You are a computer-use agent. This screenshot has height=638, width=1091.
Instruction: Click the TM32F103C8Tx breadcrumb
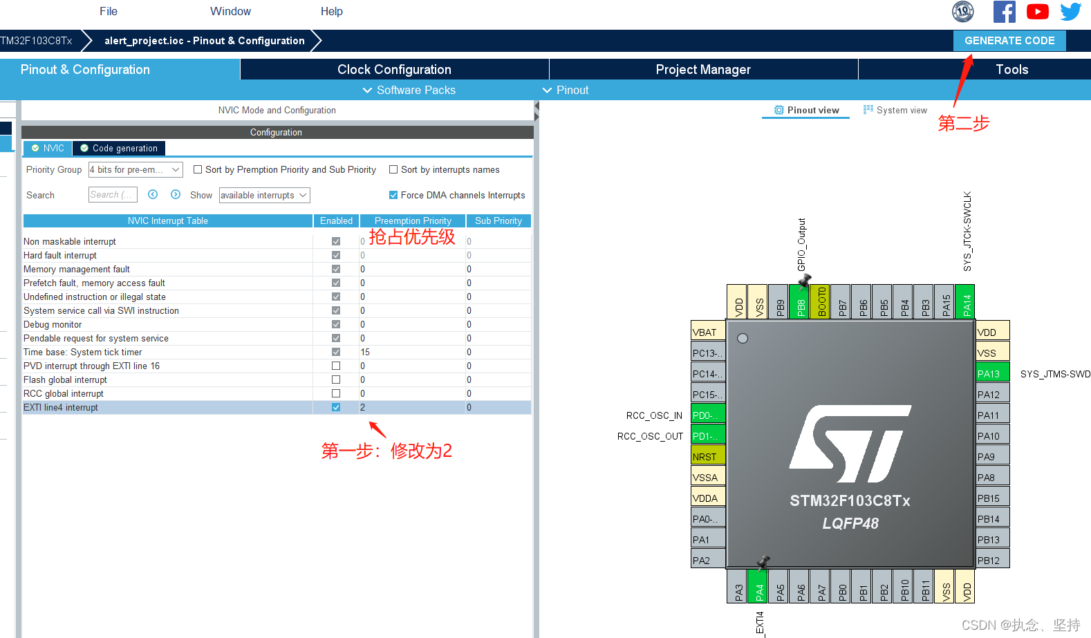click(x=36, y=41)
